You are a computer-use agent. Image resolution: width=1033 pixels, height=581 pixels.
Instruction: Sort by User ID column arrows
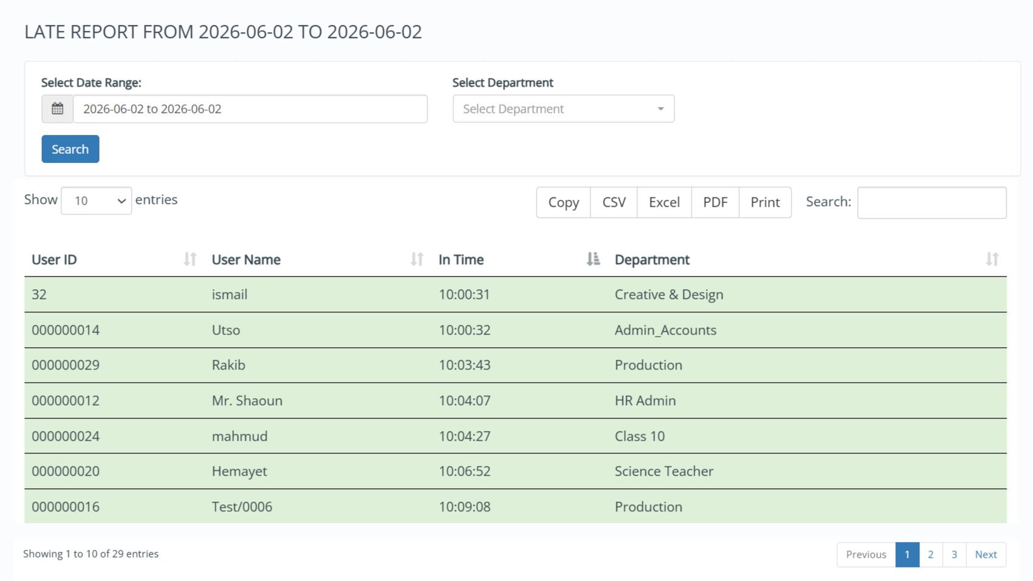(190, 260)
